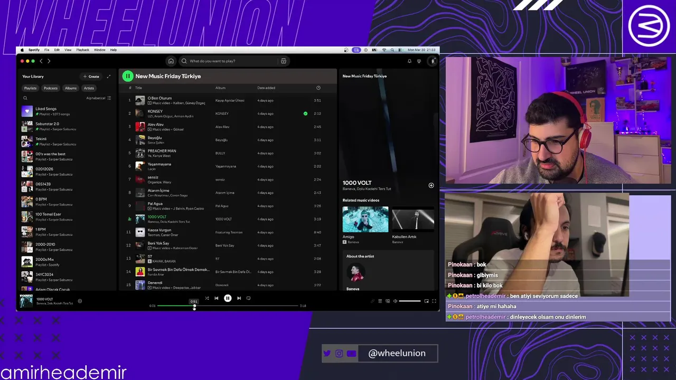Screen dimensions: 676x380
Task: Toggle the lyrics microphone button
Action: click(372, 301)
